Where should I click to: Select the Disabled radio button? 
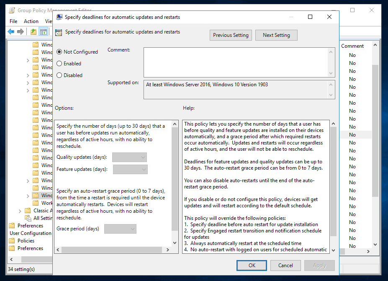(59, 75)
